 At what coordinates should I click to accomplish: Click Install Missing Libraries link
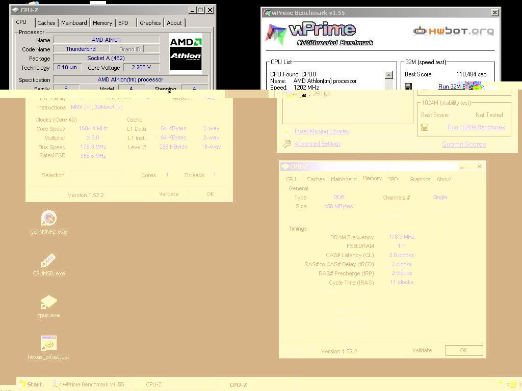[x=322, y=131]
